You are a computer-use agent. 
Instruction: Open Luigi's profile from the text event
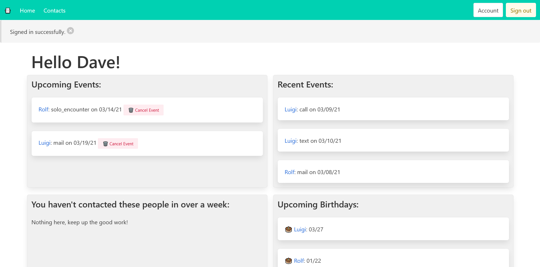[290, 141]
